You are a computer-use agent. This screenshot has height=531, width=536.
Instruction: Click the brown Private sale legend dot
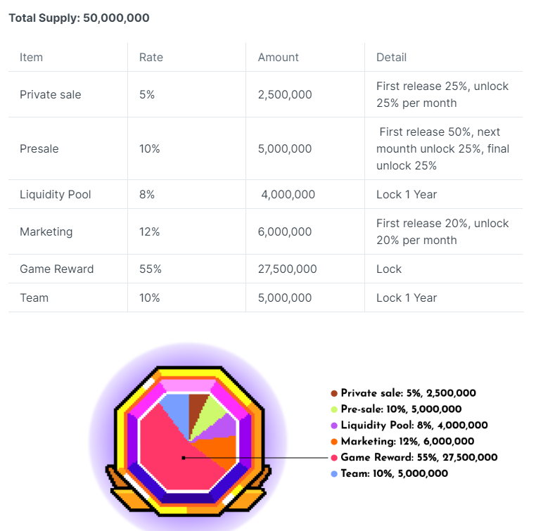point(334,393)
